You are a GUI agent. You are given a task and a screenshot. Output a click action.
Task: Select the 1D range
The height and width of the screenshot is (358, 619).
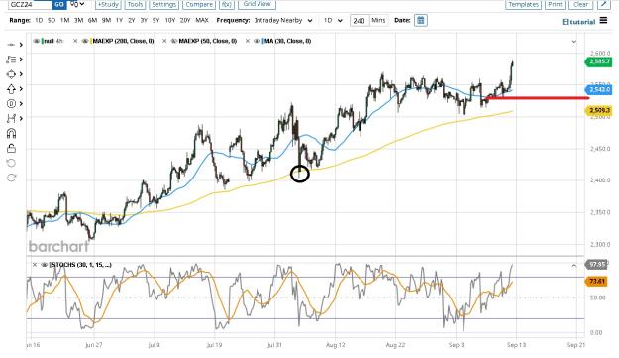coord(39,20)
